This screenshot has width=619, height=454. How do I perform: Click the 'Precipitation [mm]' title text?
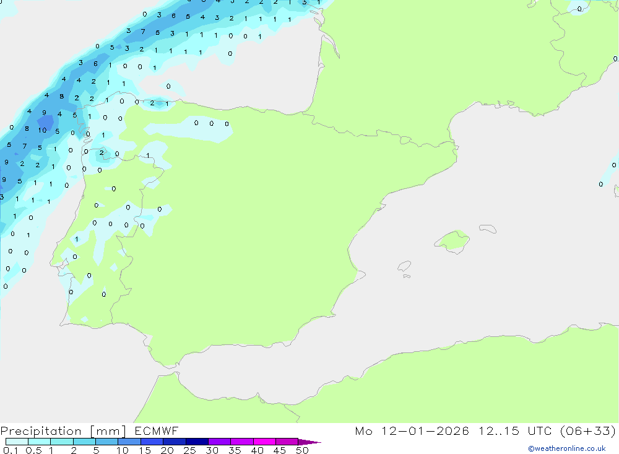click(x=64, y=431)
